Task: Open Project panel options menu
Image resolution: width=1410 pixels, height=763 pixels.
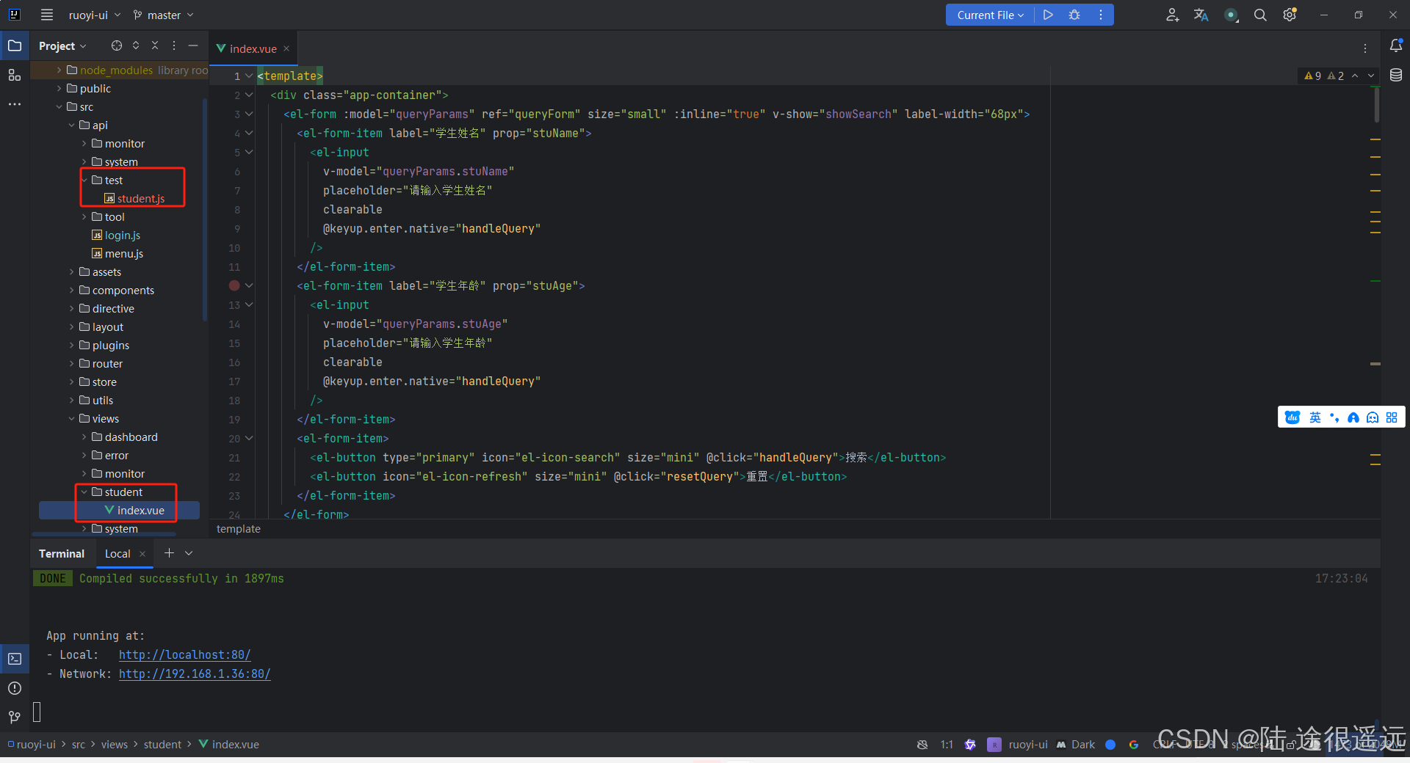Action: coord(174,45)
